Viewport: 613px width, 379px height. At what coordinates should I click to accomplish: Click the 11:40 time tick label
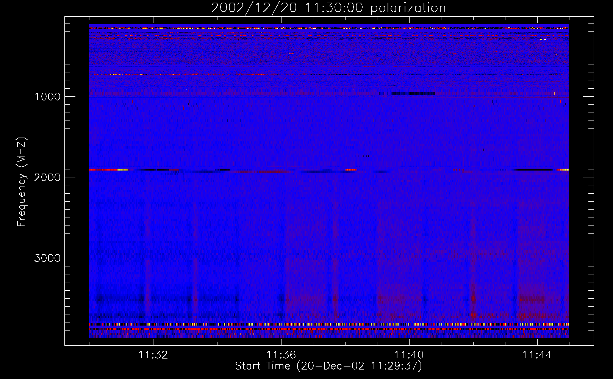tap(409, 355)
